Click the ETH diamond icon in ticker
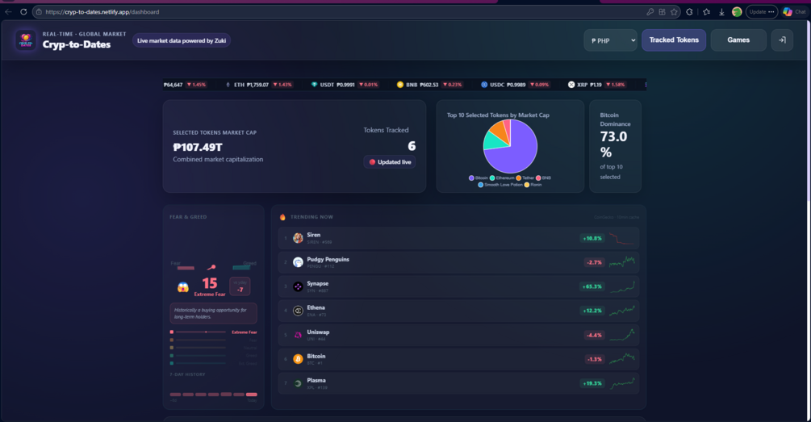Screen dimensions: 811x422 tap(228, 84)
